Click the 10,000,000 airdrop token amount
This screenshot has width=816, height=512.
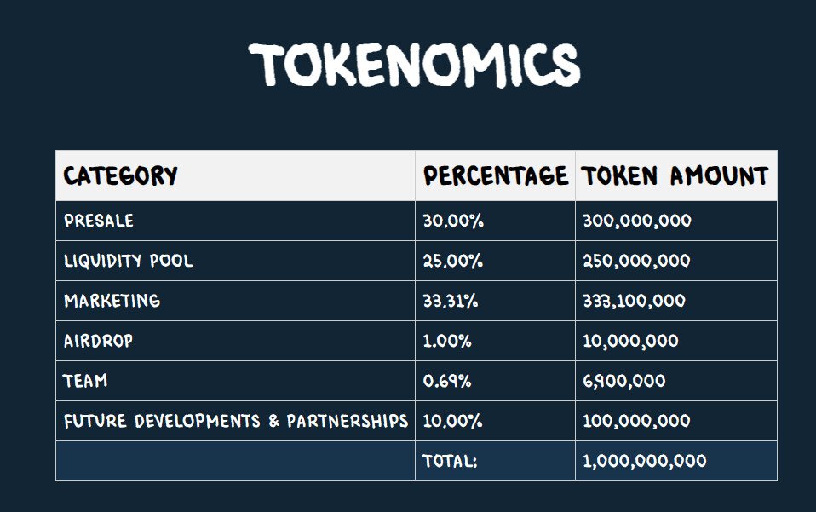click(x=630, y=341)
